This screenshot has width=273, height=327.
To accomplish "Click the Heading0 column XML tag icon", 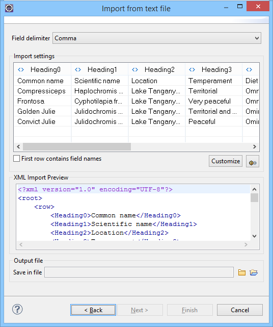I will point(21,70).
